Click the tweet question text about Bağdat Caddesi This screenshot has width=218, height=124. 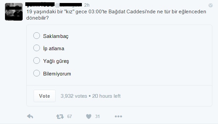click(x=116, y=15)
